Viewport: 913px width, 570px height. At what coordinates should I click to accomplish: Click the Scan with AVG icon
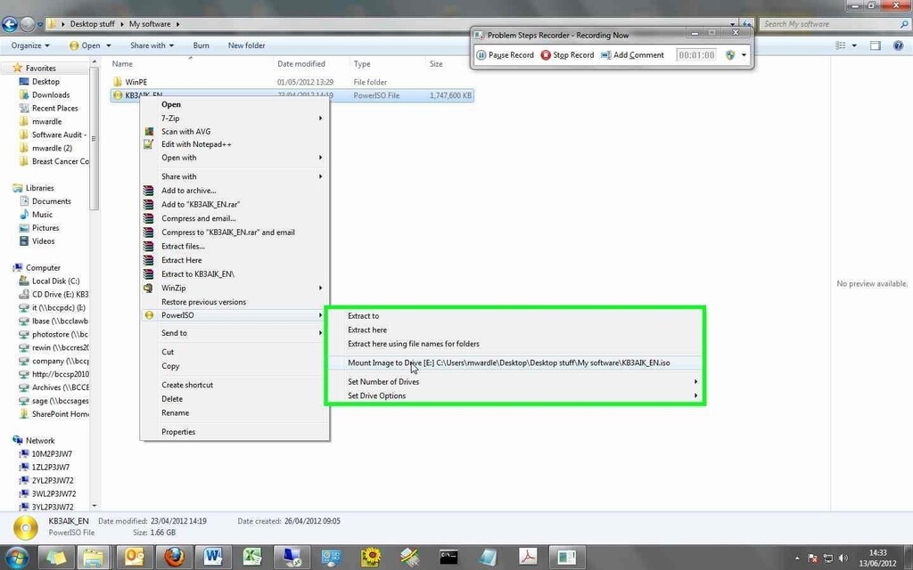tap(149, 131)
